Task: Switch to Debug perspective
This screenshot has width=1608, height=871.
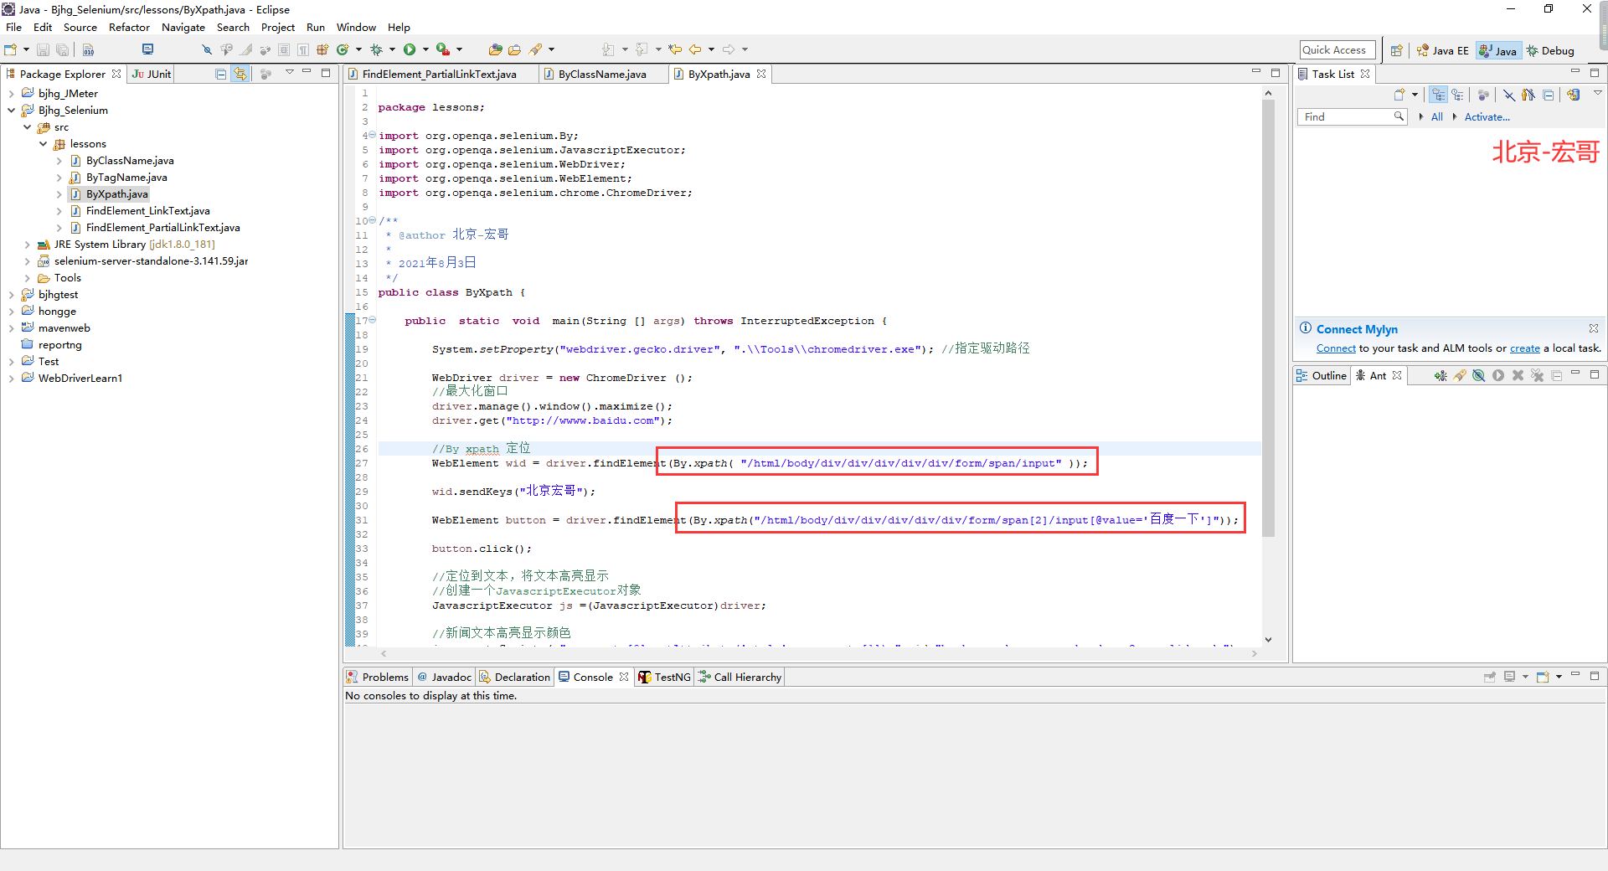Action: pyautogui.click(x=1550, y=50)
